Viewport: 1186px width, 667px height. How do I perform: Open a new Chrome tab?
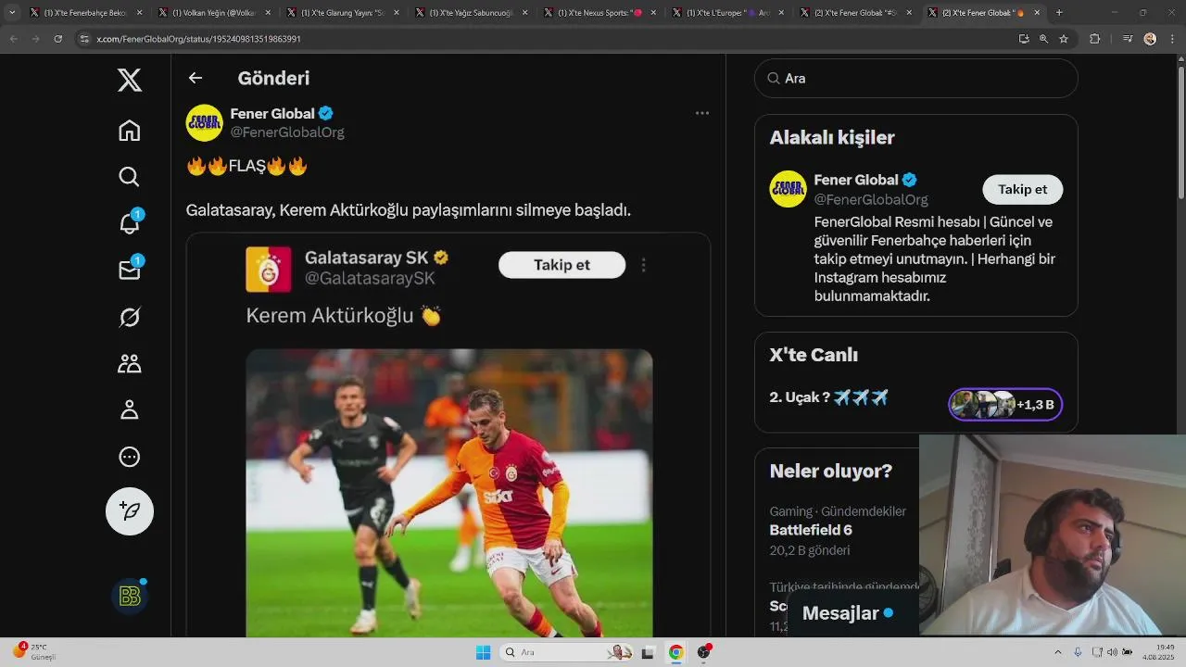pyautogui.click(x=1059, y=13)
